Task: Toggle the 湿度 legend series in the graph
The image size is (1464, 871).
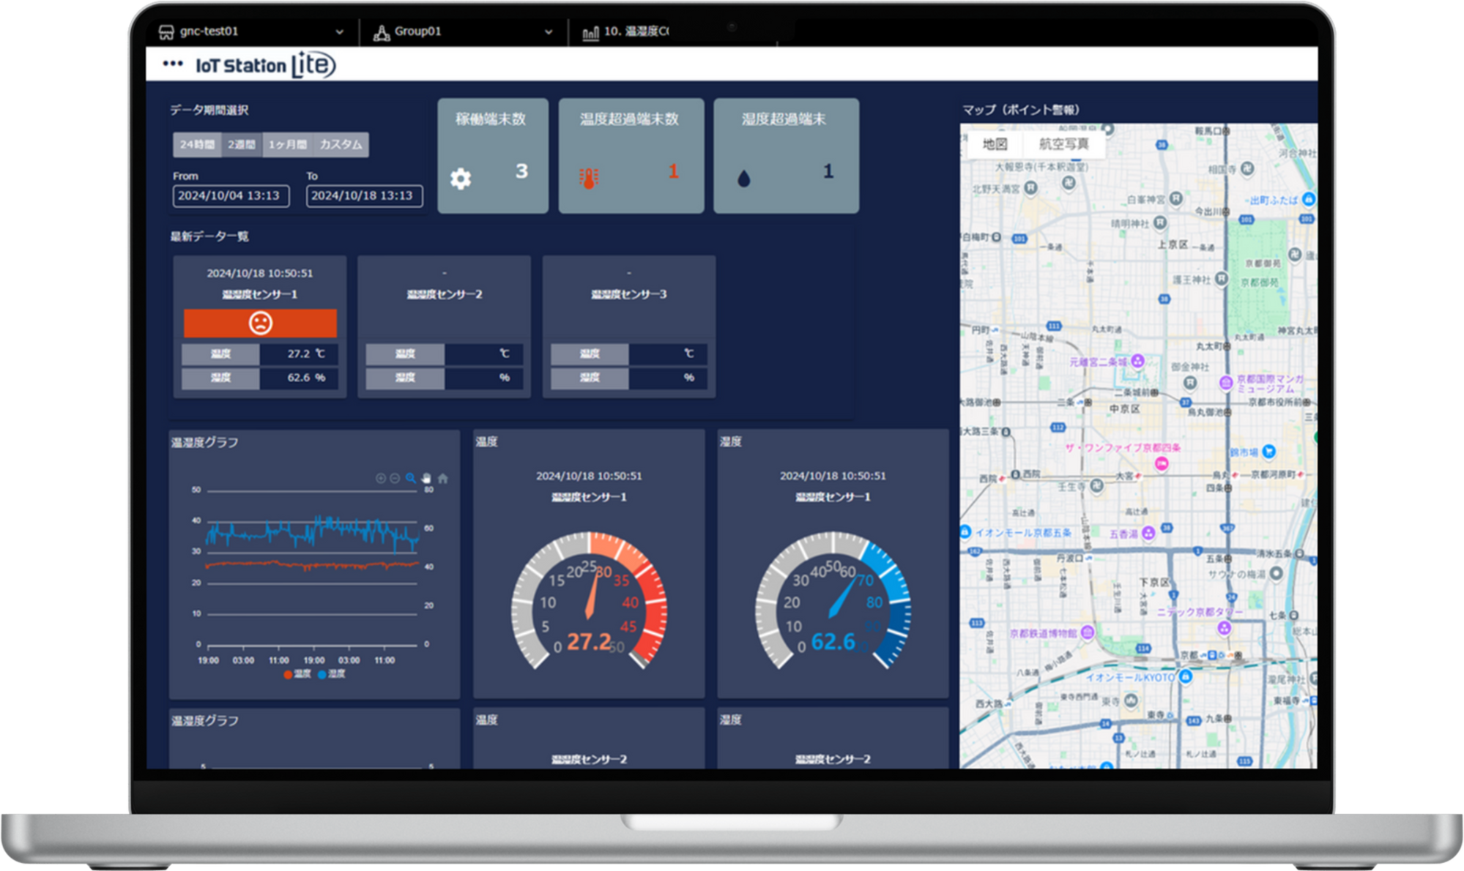Action: (332, 674)
